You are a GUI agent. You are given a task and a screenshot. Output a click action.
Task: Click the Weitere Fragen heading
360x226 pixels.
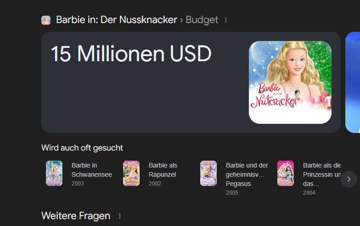click(x=76, y=216)
